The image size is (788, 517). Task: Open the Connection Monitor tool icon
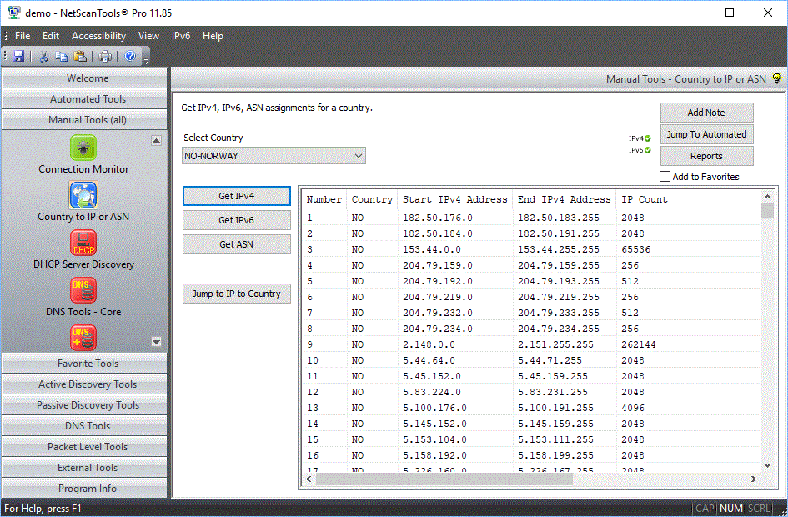(x=83, y=148)
